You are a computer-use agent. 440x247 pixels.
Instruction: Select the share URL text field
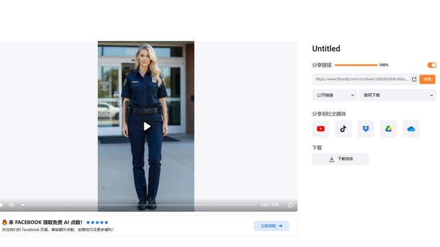[x=361, y=79]
